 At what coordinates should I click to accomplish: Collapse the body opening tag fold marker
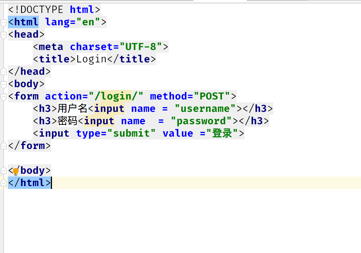click(x=4, y=85)
